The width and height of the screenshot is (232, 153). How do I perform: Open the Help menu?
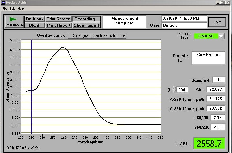[21, 9]
